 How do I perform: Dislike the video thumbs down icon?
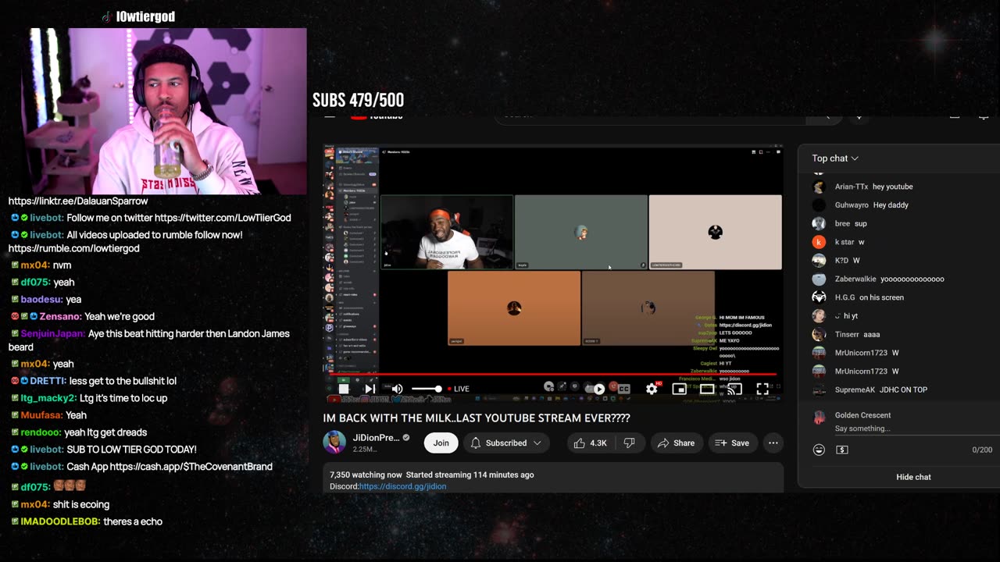pos(629,443)
